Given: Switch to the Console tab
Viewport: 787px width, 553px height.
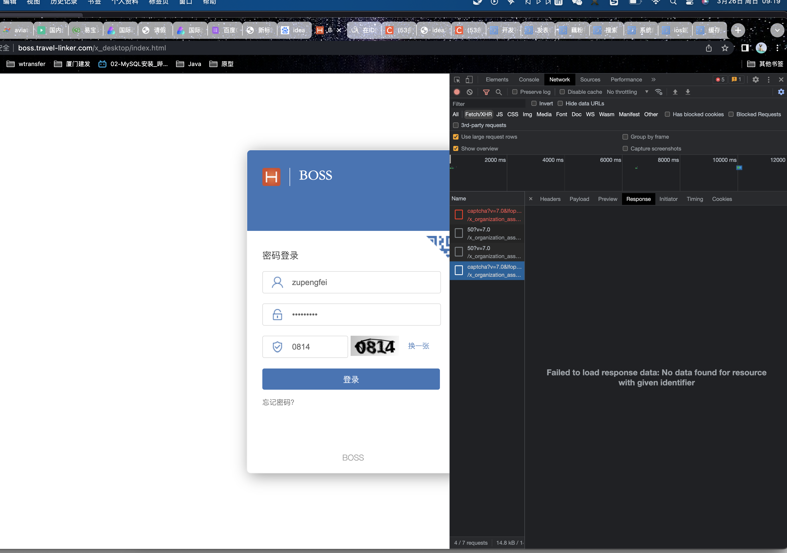Looking at the screenshot, I should click(528, 79).
